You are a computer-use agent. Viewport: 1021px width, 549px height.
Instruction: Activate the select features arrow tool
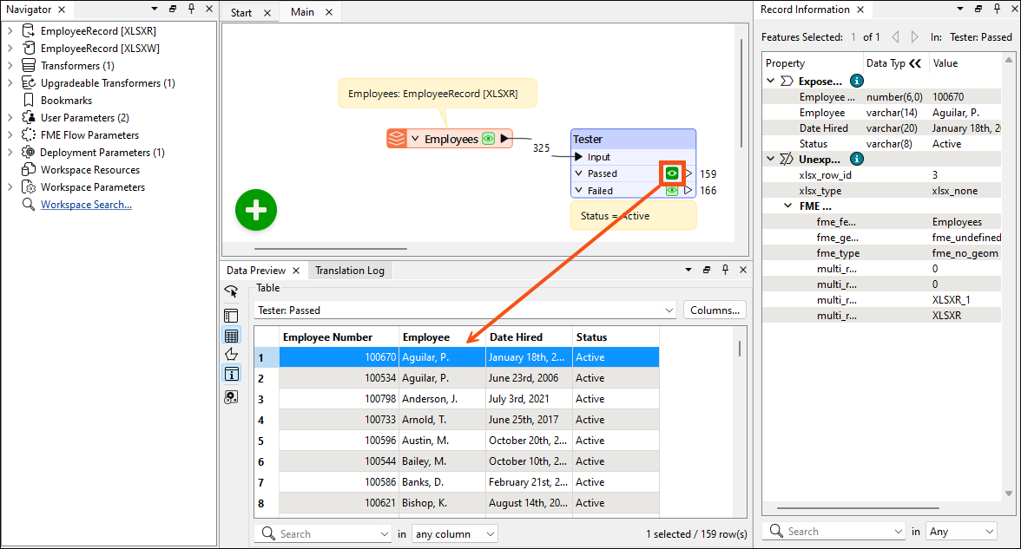(231, 291)
